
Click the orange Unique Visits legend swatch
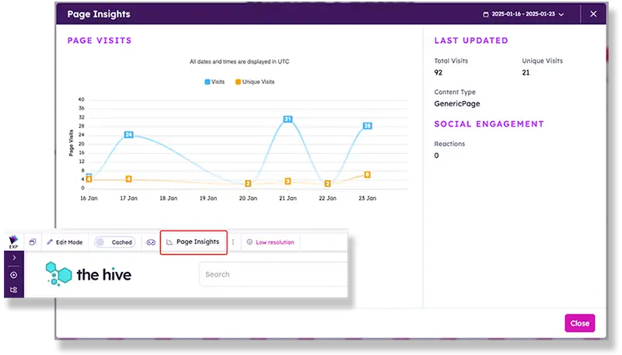(238, 82)
